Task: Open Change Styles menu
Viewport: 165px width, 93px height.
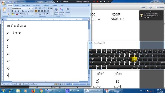Action: click(x=61, y=11)
